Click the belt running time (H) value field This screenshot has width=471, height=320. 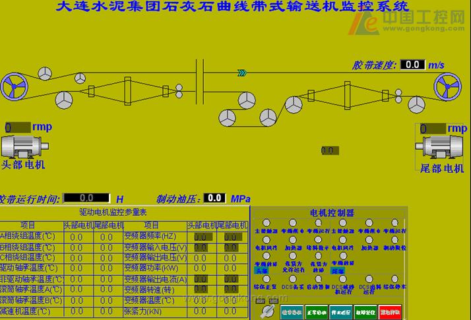[86, 198]
